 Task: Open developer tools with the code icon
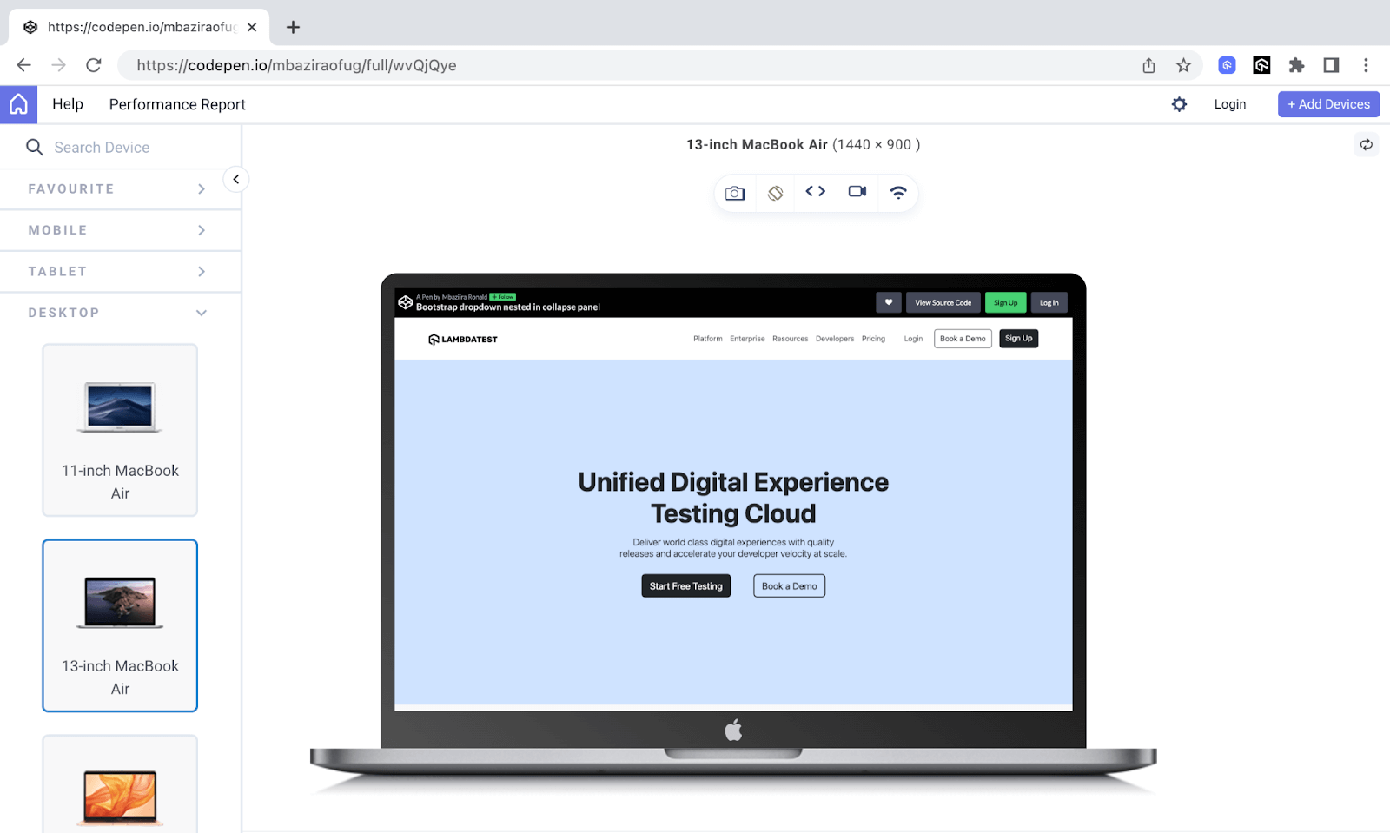[816, 191]
